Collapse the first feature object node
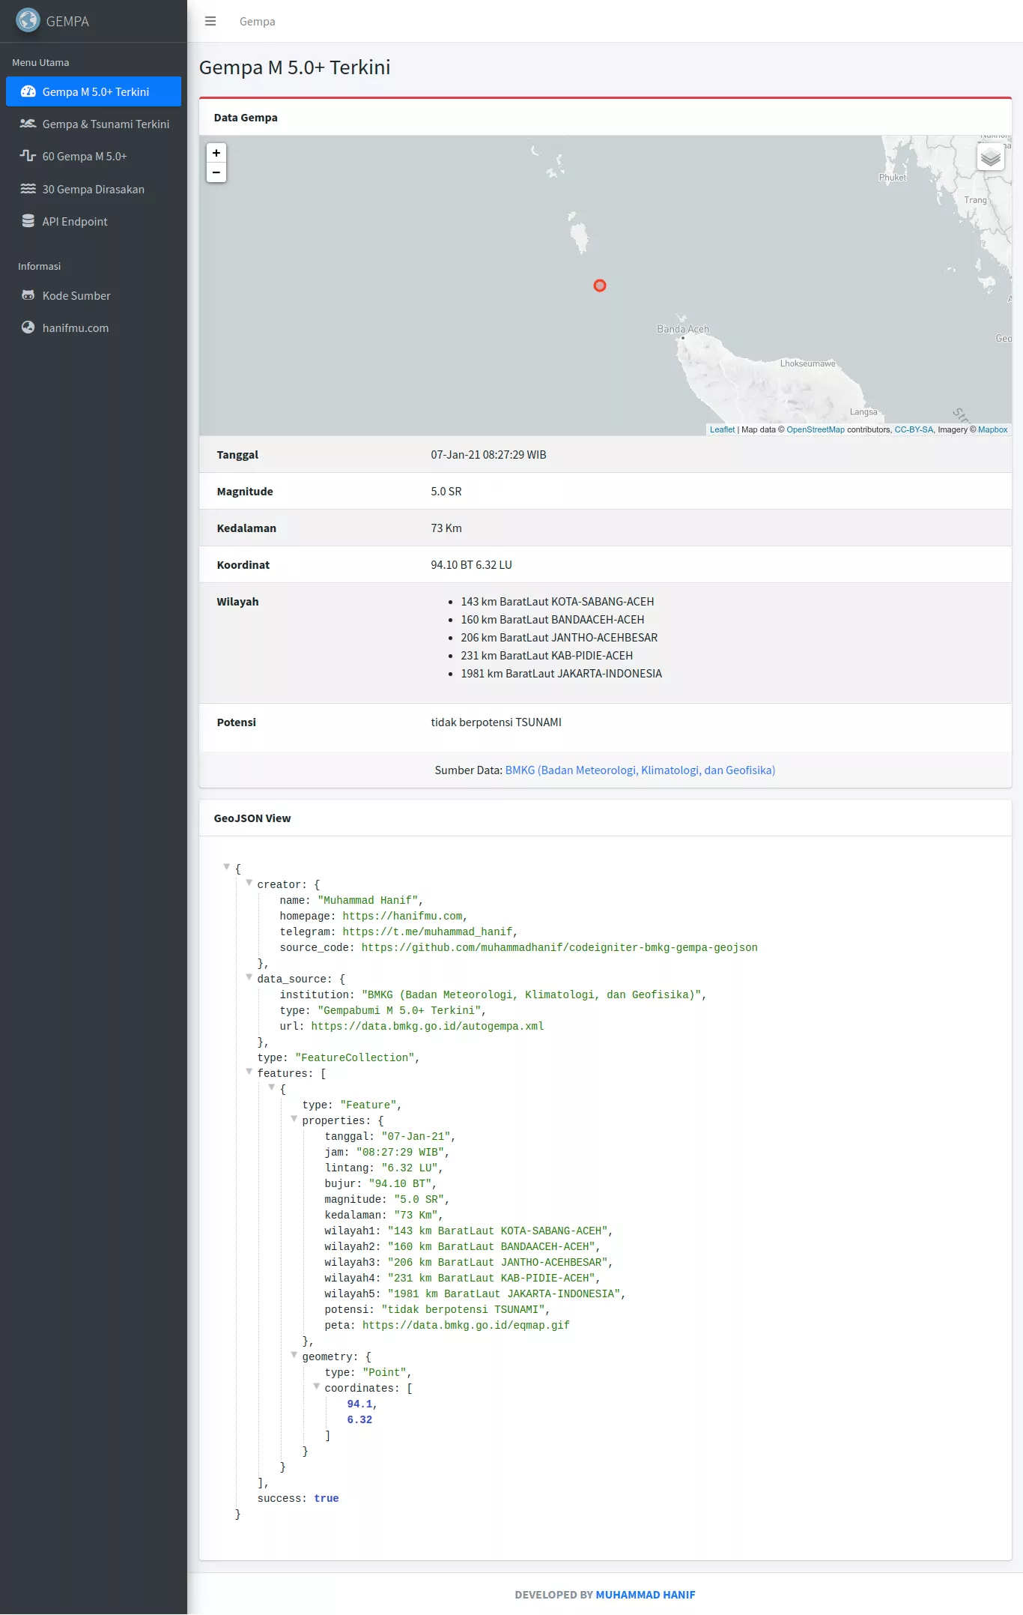 point(272,1087)
